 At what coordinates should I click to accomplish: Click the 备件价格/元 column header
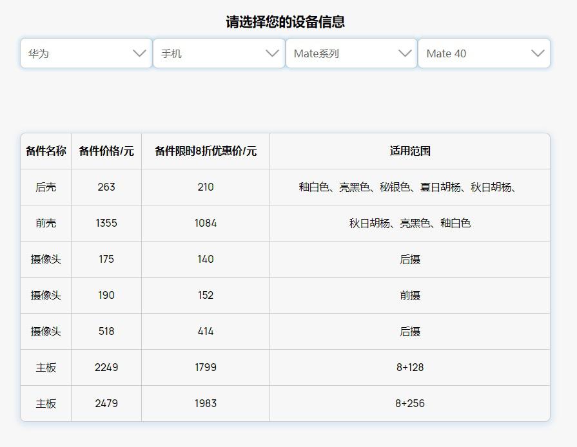[106, 151]
